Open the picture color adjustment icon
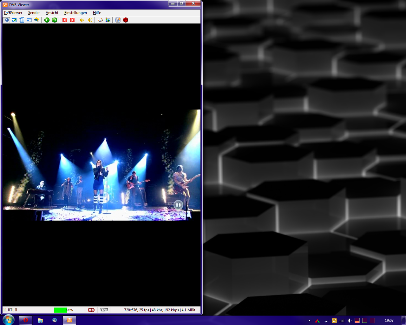The height and width of the screenshot is (325, 406). (x=108, y=20)
